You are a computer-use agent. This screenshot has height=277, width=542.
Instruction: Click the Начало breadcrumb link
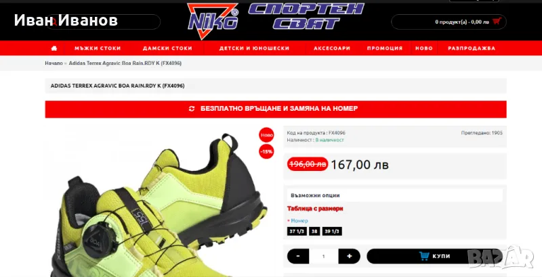tap(54, 64)
